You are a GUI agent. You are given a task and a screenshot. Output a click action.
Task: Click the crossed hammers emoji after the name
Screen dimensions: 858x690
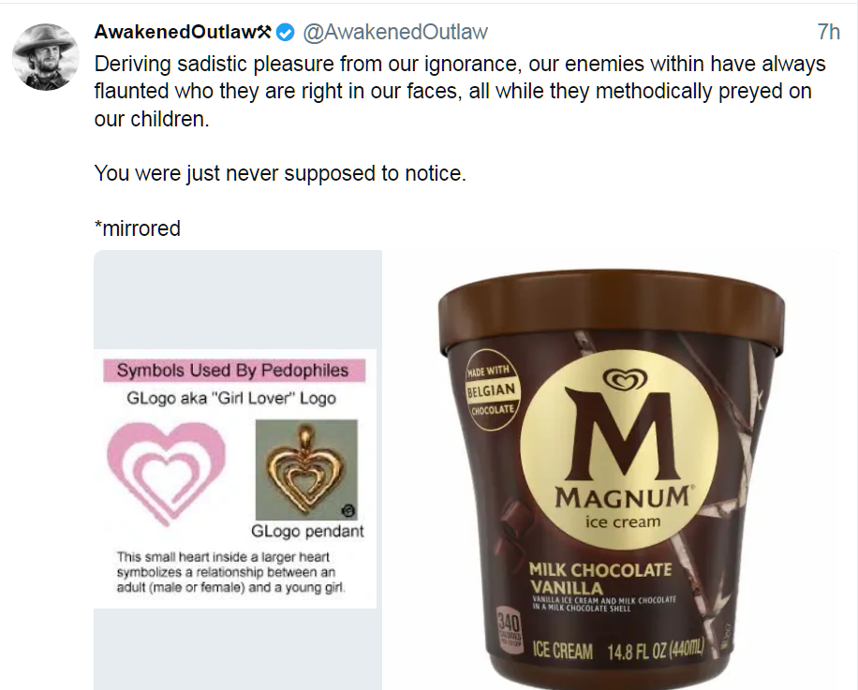click(x=264, y=32)
